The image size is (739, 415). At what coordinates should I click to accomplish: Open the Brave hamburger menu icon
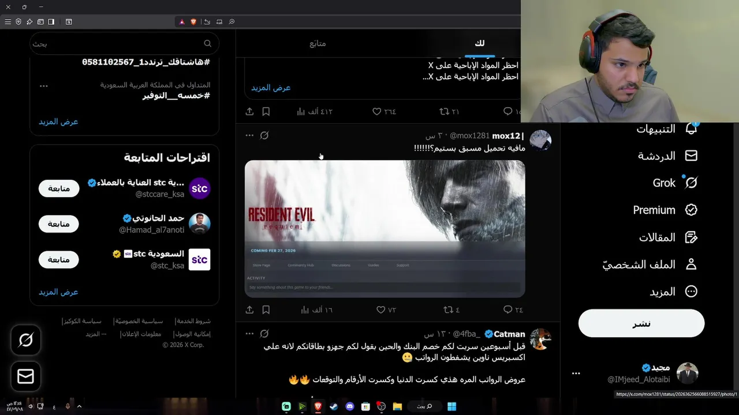(x=8, y=22)
